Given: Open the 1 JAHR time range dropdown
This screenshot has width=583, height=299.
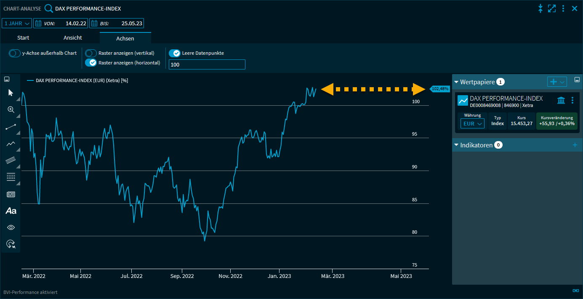Looking at the screenshot, I should coord(17,24).
